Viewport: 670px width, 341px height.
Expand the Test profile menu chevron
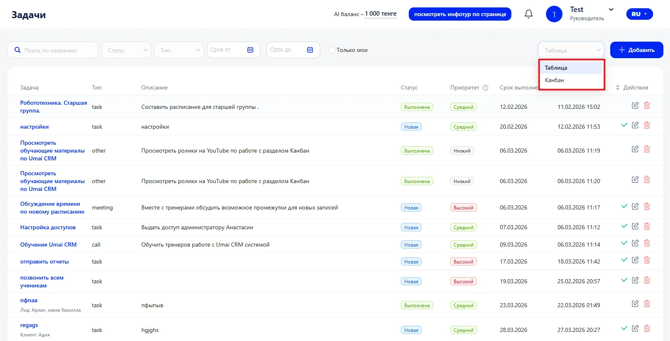[x=611, y=9]
